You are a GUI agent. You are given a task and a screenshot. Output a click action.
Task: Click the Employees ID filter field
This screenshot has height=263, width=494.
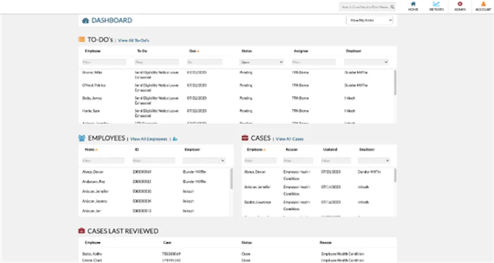tap(154, 161)
